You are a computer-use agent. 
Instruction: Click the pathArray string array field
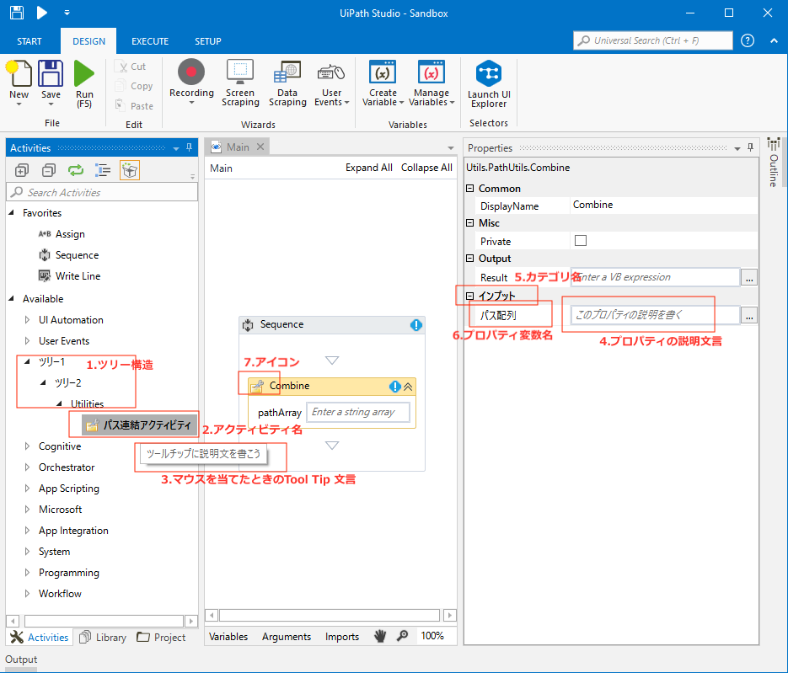coord(358,413)
